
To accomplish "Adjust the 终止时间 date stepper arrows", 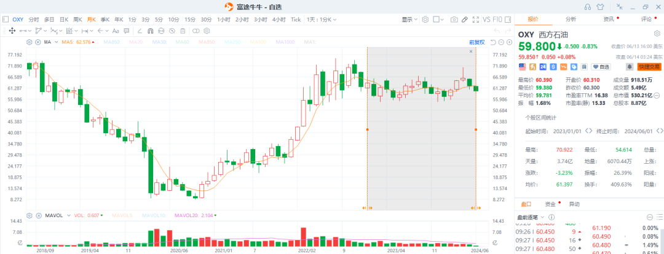I will 659,131.
